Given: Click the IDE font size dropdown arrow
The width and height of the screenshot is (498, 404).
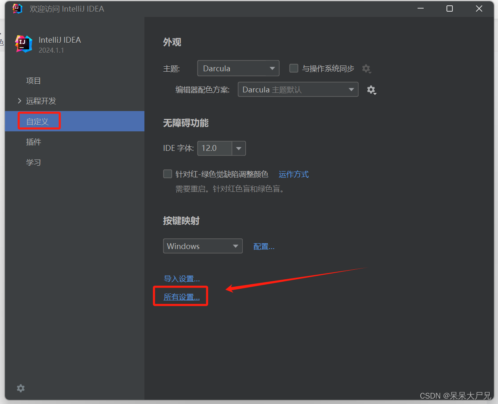Looking at the screenshot, I should (239, 148).
